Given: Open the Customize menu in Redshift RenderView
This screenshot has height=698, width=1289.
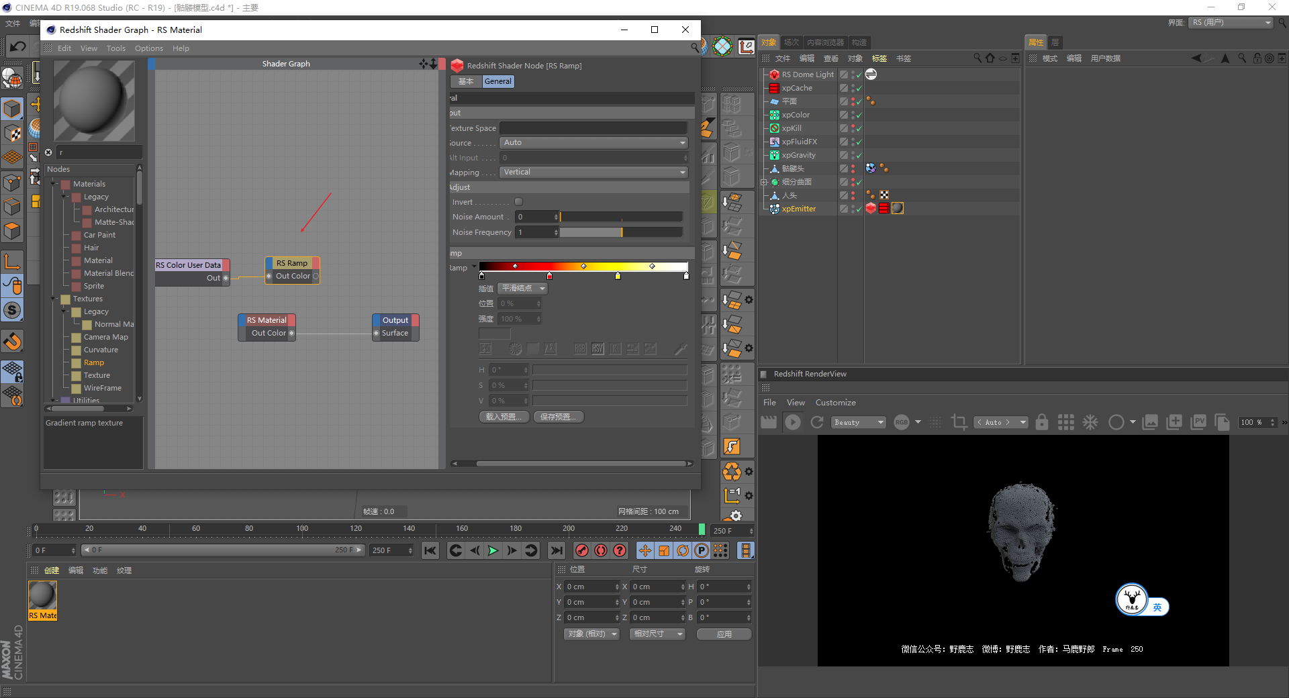Looking at the screenshot, I should point(836,403).
